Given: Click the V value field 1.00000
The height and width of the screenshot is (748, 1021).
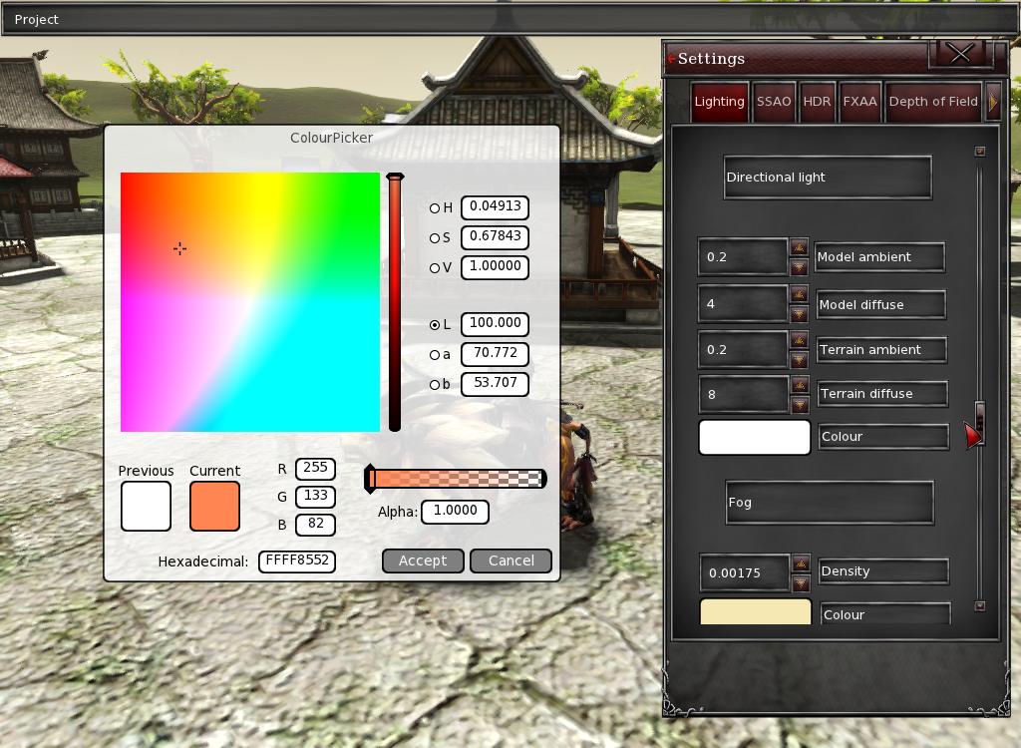Looking at the screenshot, I should [x=495, y=267].
